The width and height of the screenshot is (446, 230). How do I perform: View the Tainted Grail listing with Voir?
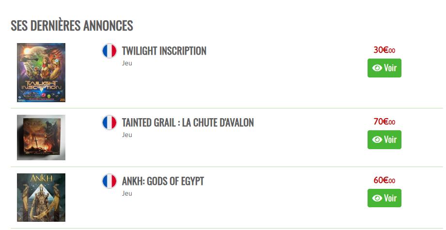pyautogui.click(x=384, y=139)
